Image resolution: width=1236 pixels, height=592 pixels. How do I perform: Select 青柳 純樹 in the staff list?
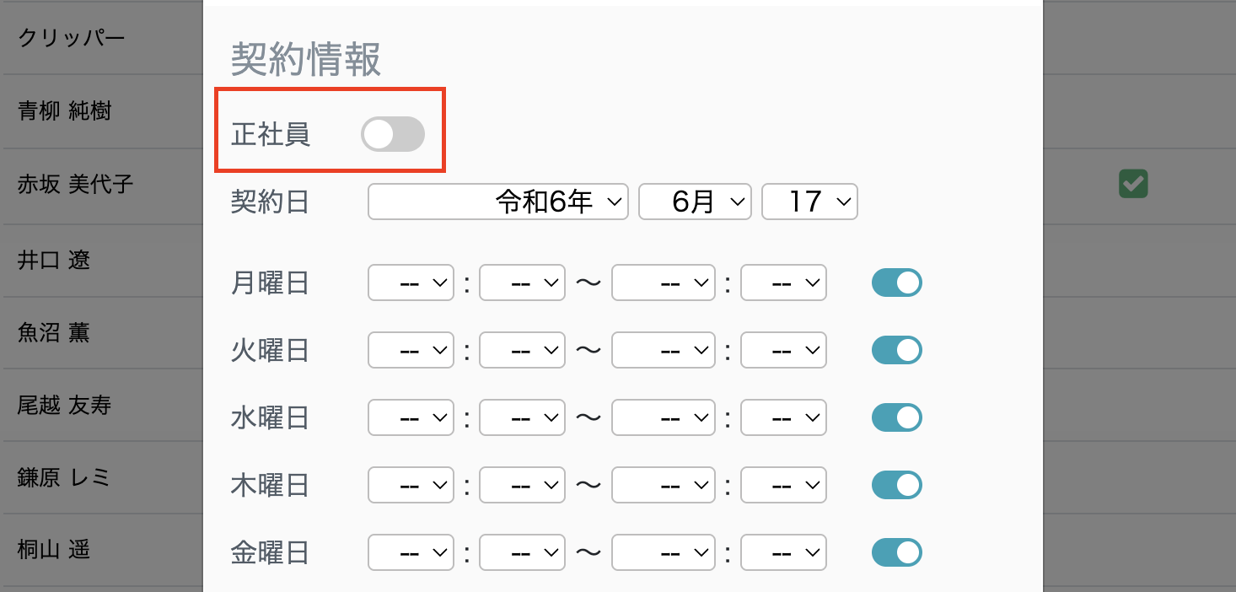click(84, 110)
